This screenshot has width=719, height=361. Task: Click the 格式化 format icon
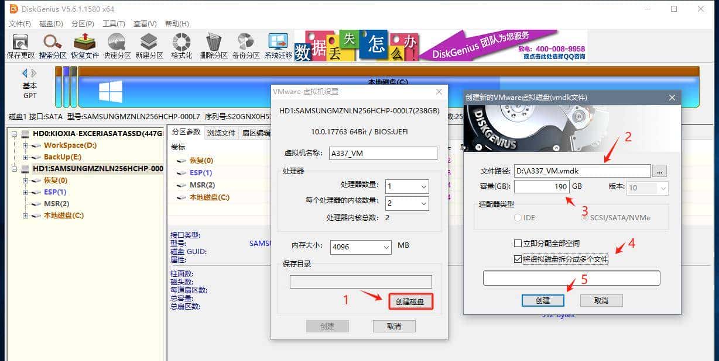[x=181, y=46]
